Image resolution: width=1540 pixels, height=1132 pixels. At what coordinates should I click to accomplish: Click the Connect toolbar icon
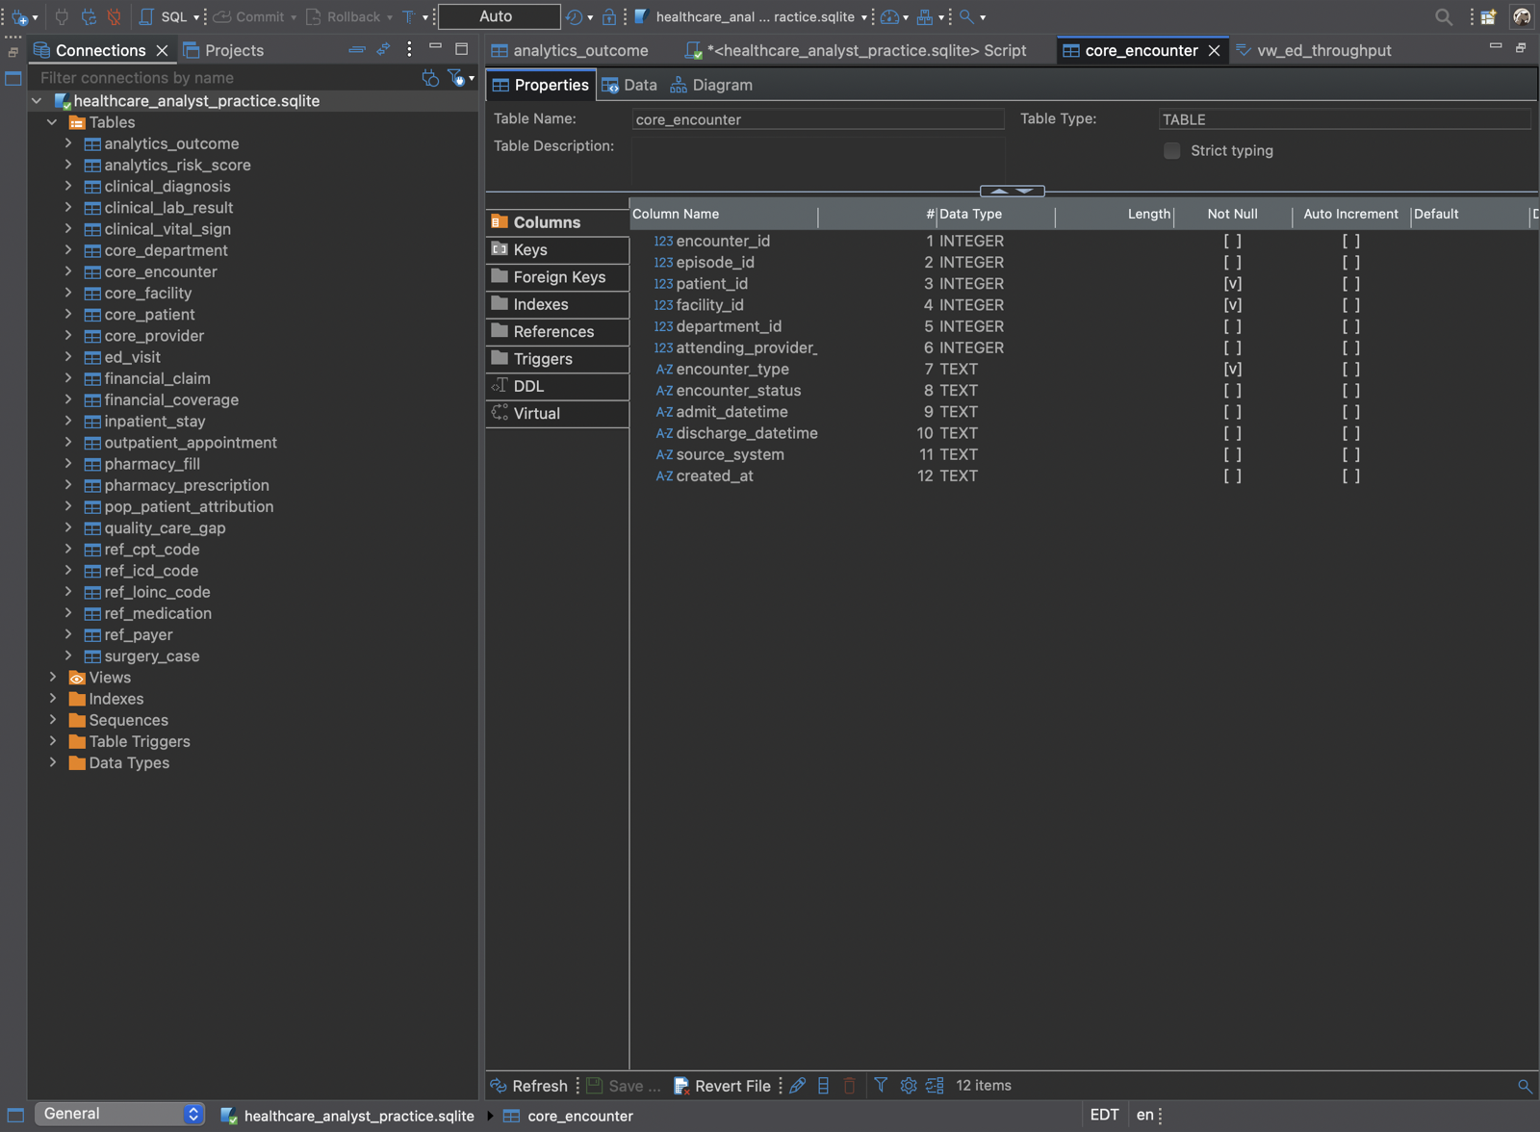click(62, 17)
